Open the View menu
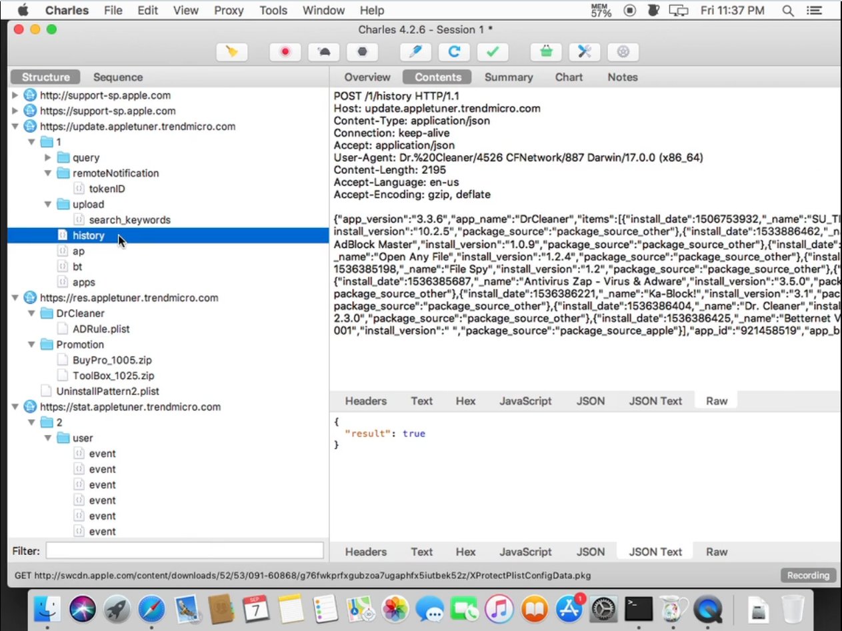This screenshot has width=842, height=631. [x=185, y=10]
